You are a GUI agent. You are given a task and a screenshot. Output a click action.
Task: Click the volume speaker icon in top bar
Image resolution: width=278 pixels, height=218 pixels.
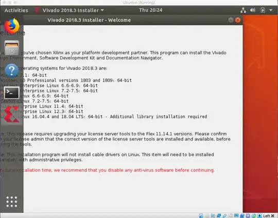(x=253, y=10)
